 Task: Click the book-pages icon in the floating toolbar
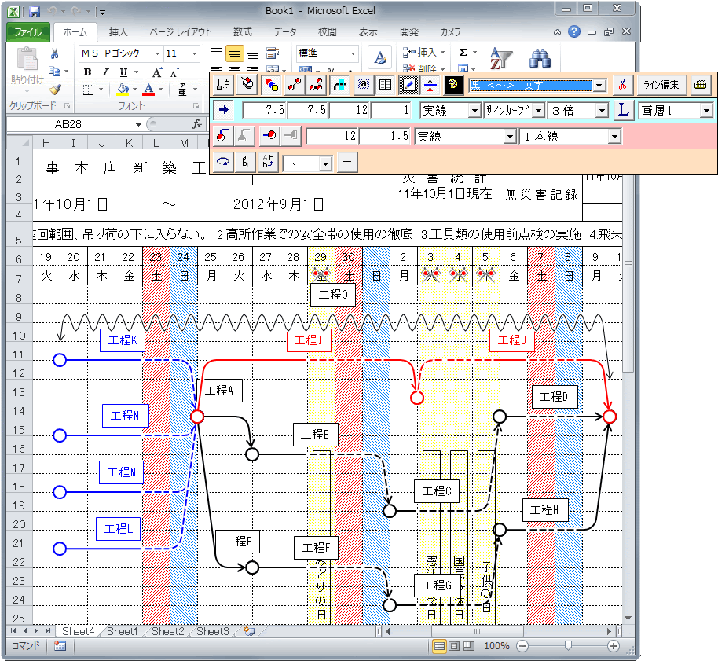pos(385,84)
